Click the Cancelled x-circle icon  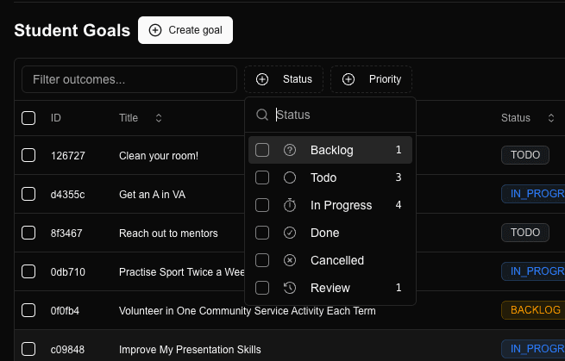point(290,260)
